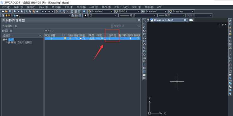This screenshot has width=233, height=116.
Task: Open the 扩展工具(X) menu
Action: tap(121, 7)
